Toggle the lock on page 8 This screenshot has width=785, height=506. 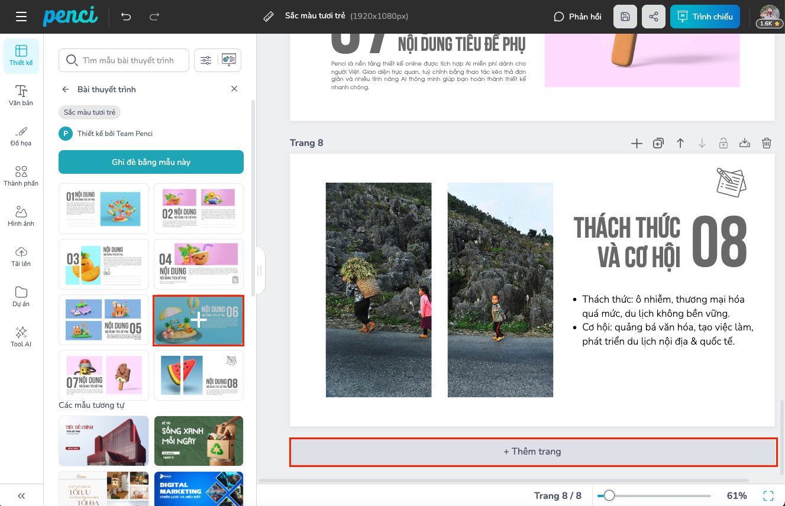click(x=723, y=143)
